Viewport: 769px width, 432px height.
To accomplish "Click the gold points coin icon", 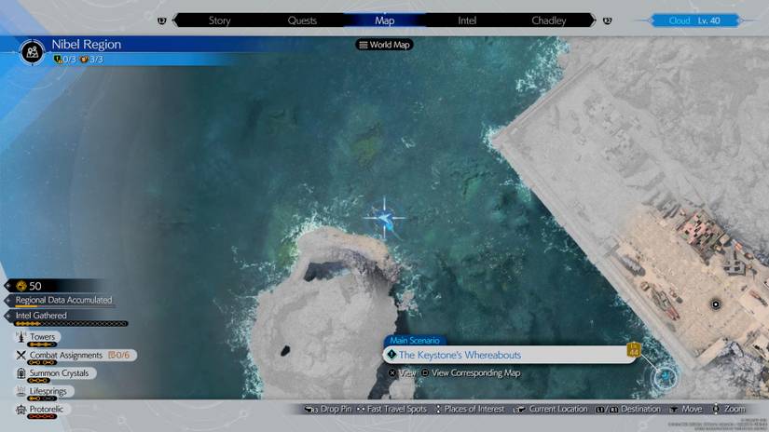I will tap(20, 286).
